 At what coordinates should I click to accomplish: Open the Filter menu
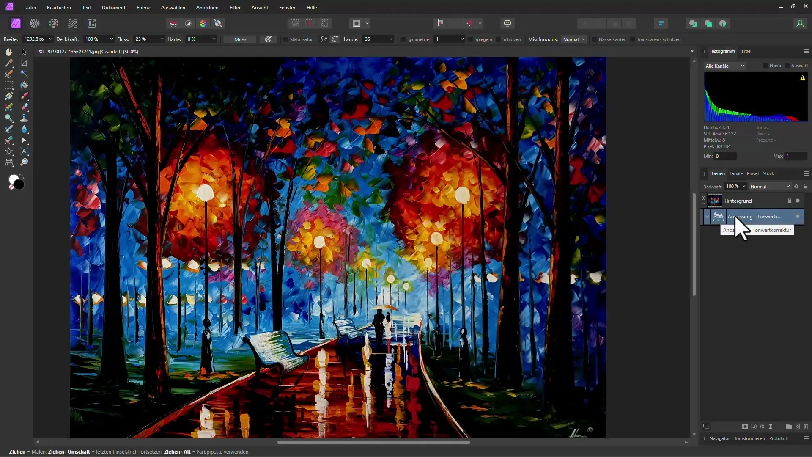coord(235,8)
